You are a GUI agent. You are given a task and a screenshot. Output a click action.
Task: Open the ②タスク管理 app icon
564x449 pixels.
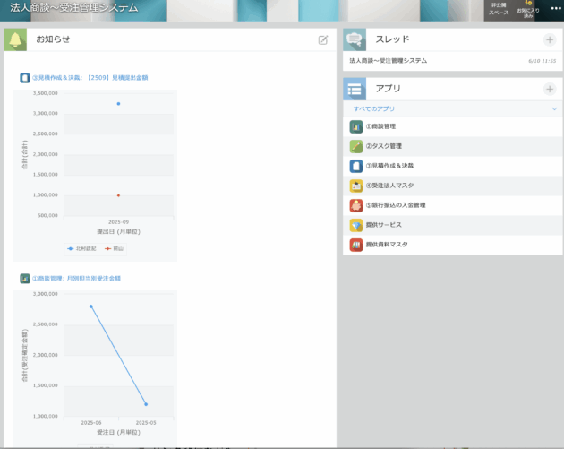pos(356,146)
